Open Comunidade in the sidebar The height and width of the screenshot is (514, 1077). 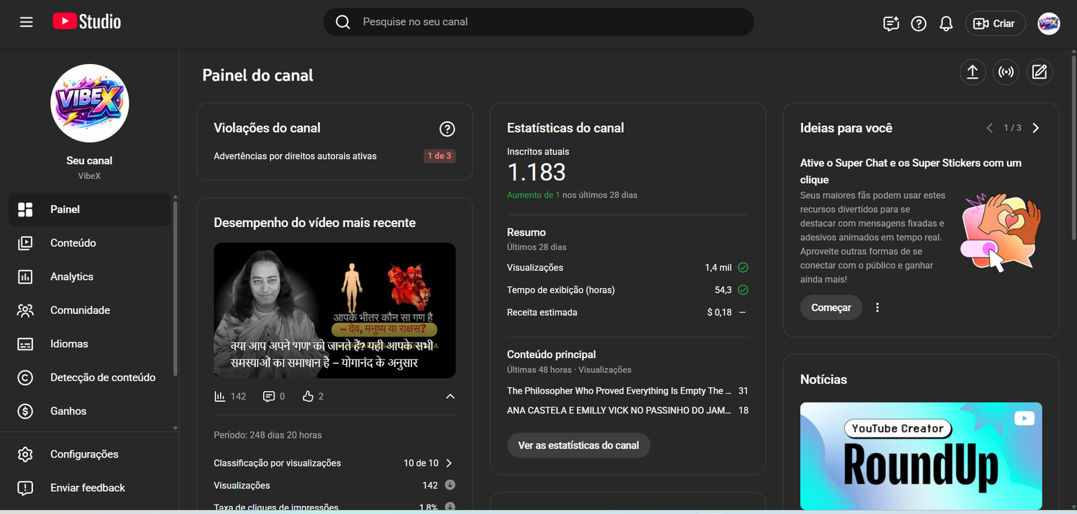pyautogui.click(x=90, y=310)
